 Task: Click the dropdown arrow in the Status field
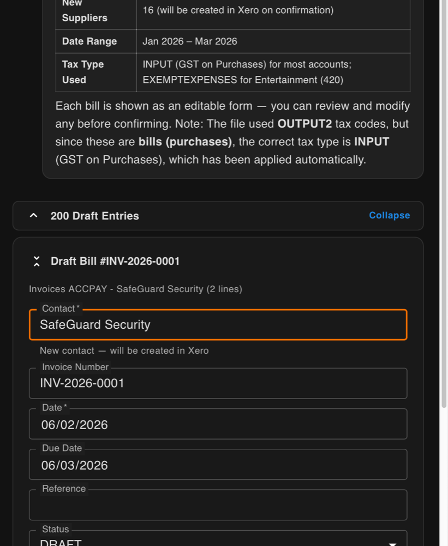pyautogui.click(x=392, y=544)
